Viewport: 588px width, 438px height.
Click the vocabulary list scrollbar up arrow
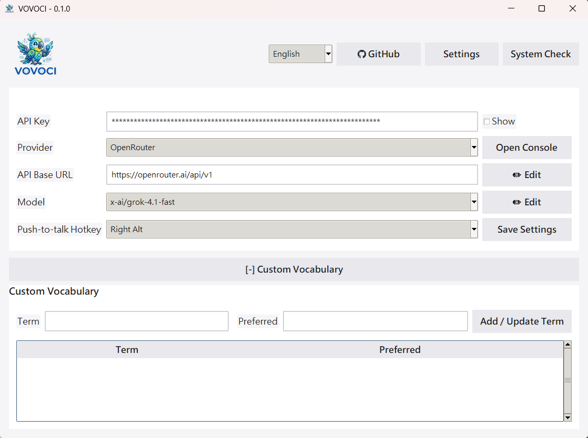coord(568,344)
